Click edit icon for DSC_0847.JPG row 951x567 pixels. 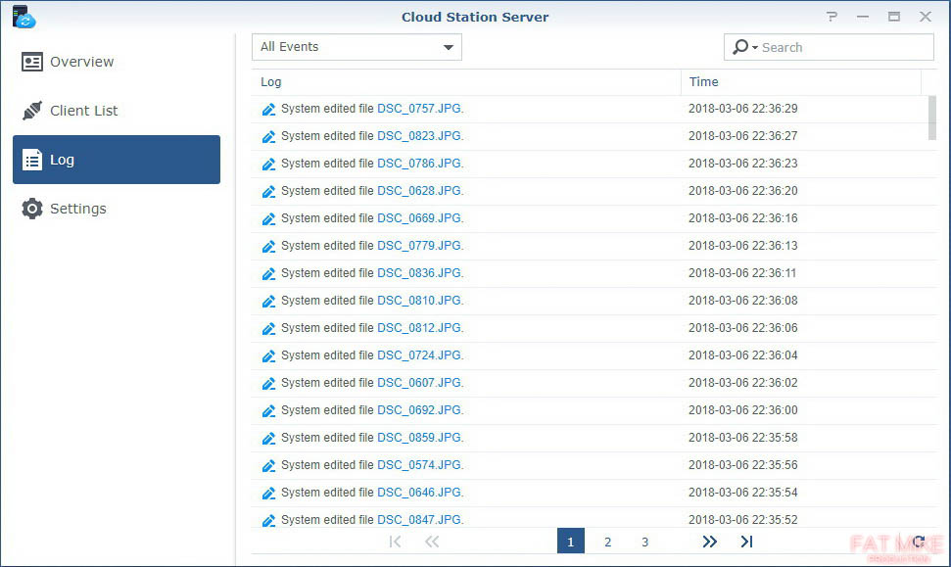[x=268, y=520]
